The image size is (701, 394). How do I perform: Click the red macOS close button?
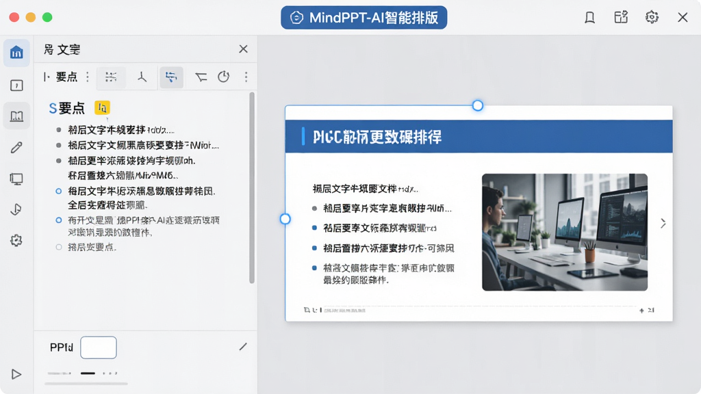(x=14, y=17)
